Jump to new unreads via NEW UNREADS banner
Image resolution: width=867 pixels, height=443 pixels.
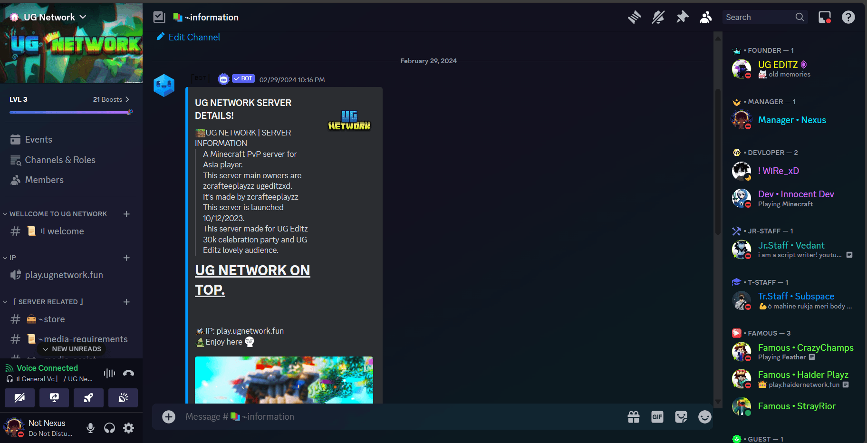[71, 348]
